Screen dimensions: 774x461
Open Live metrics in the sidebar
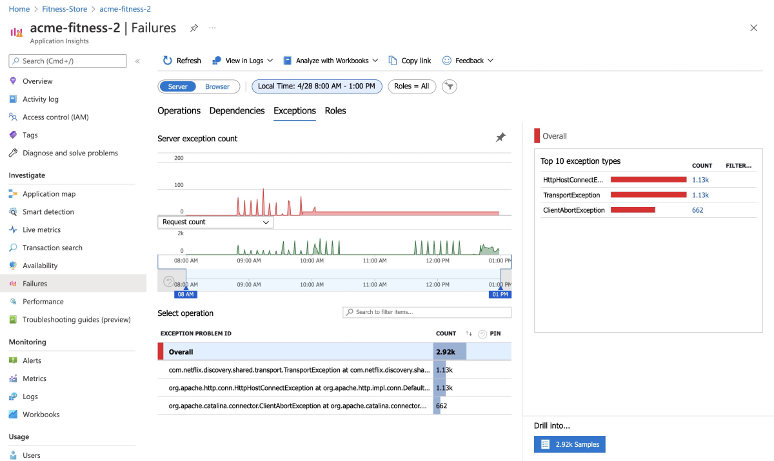(41, 230)
